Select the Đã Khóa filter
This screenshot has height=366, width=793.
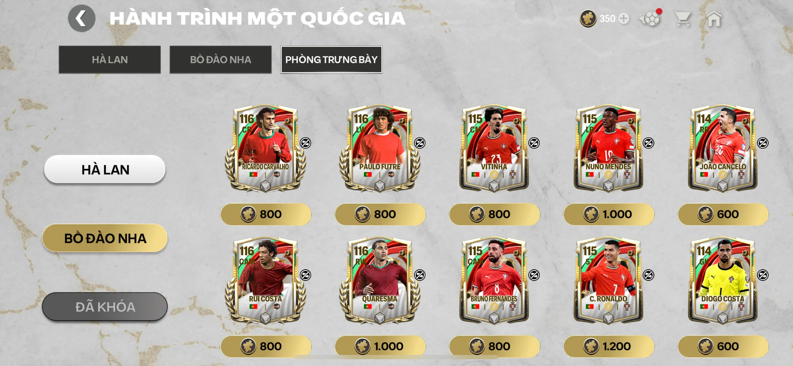coord(105,306)
